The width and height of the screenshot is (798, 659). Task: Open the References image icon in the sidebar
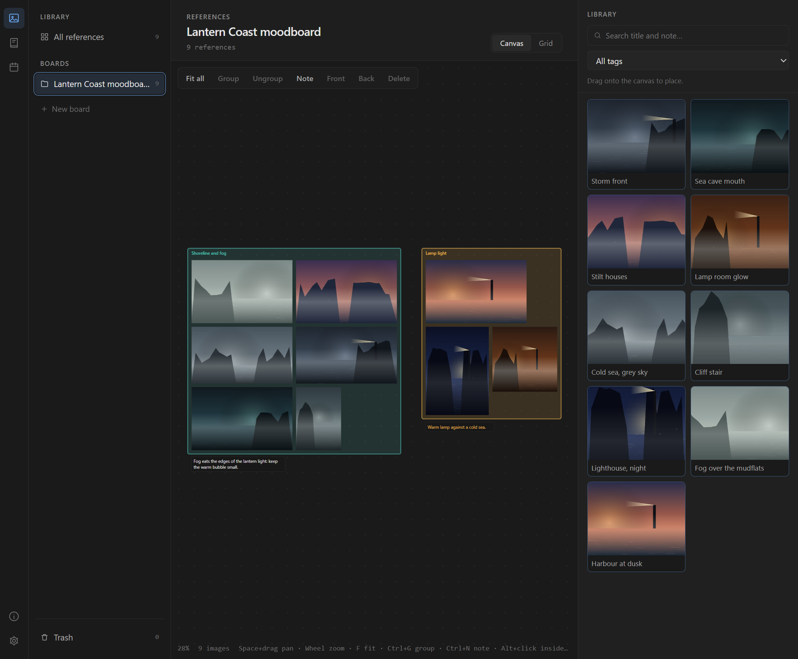click(x=14, y=18)
